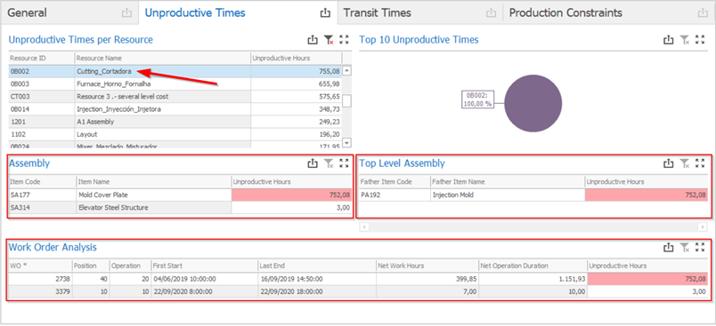Select the A1 Assembly resource row
Screen dimensions: 716x326
click(175, 122)
